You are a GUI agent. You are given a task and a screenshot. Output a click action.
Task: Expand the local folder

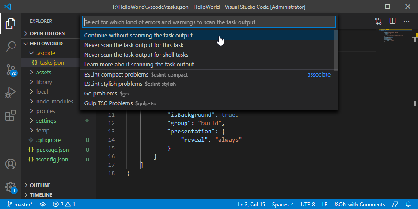[42, 92]
